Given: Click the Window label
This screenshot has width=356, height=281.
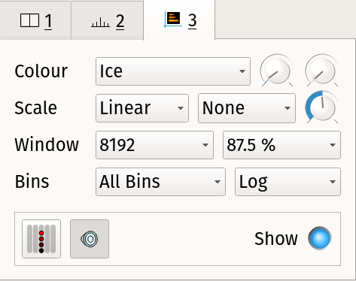Looking at the screenshot, I should (x=47, y=145).
